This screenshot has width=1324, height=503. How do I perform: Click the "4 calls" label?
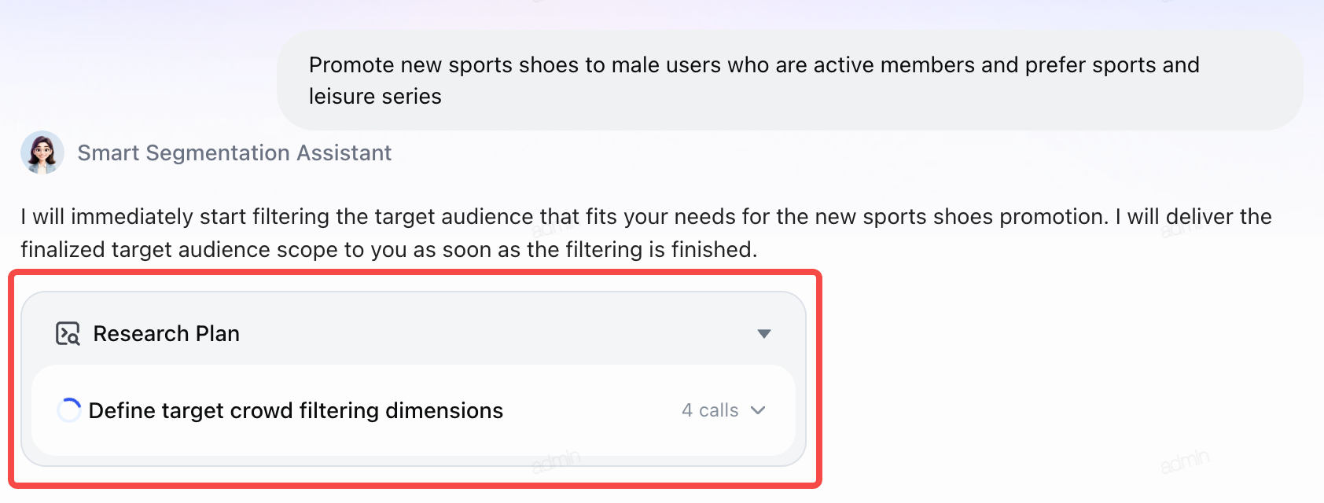tap(710, 410)
